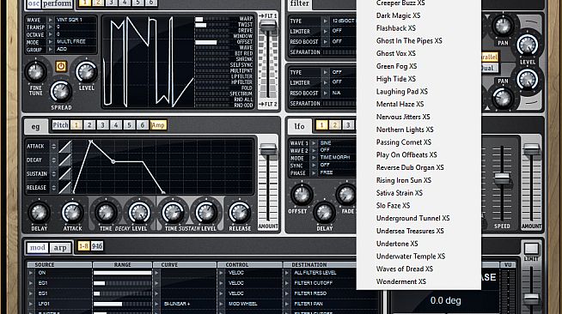The height and width of the screenshot is (314, 562).
Task: Switch to the mod tab
Action: click(37, 247)
